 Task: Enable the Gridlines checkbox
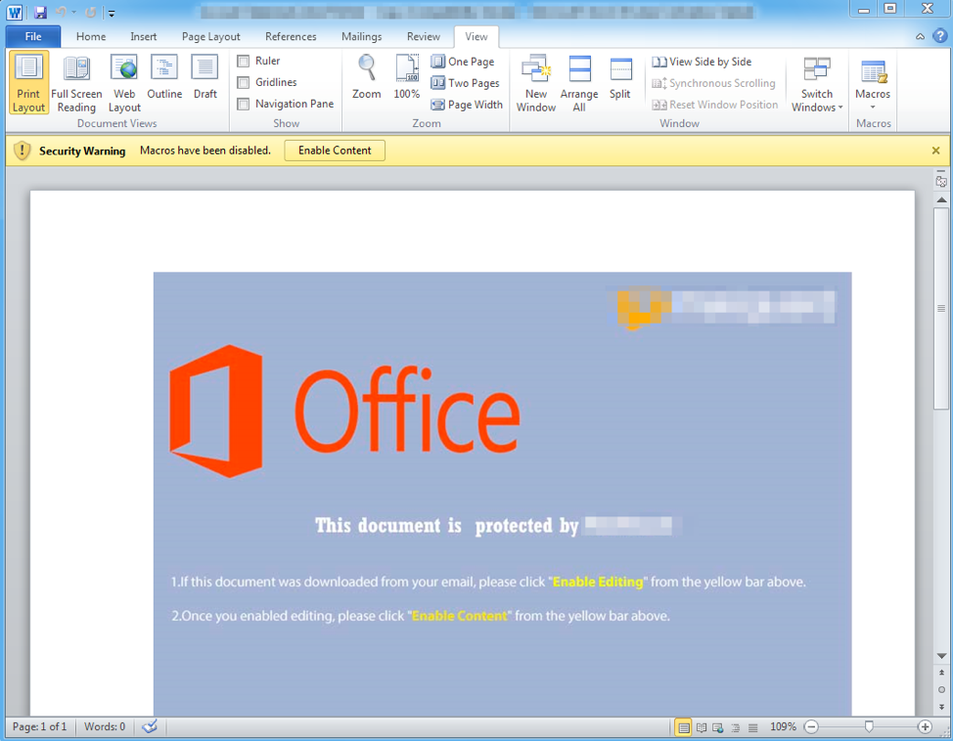click(244, 82)
